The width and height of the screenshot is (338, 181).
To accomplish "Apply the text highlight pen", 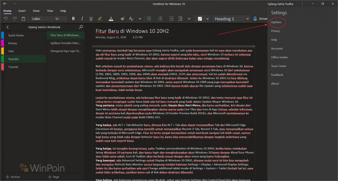I will pyautogui.click(x=100, y=19).
